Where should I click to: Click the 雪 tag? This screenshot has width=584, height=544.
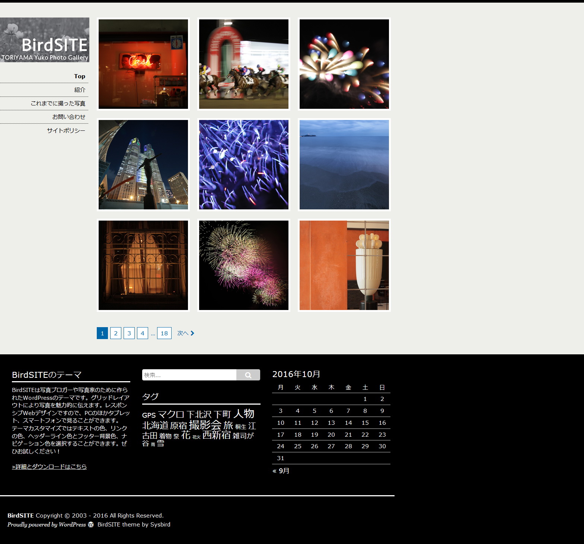point(160,443)
